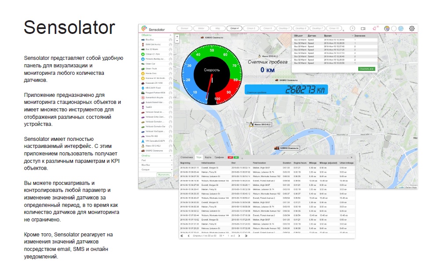
Task: Switch to the Meter desktop tab
Action: [x=201, y=29]
